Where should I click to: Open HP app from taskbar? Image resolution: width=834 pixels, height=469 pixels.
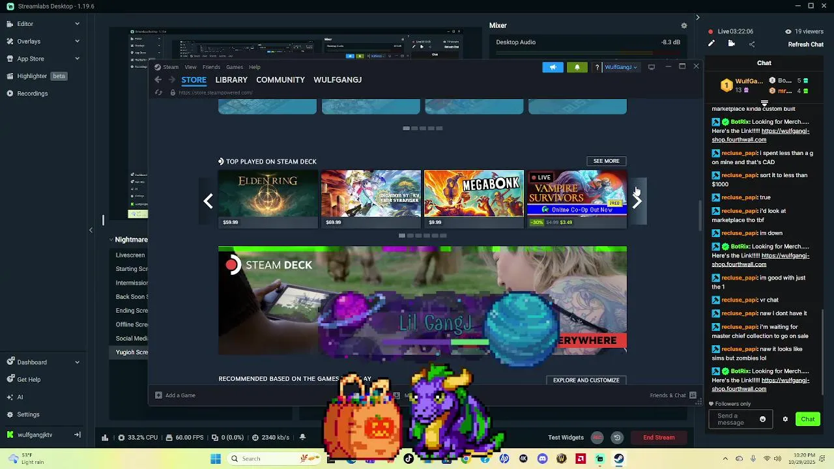point(504,459)
